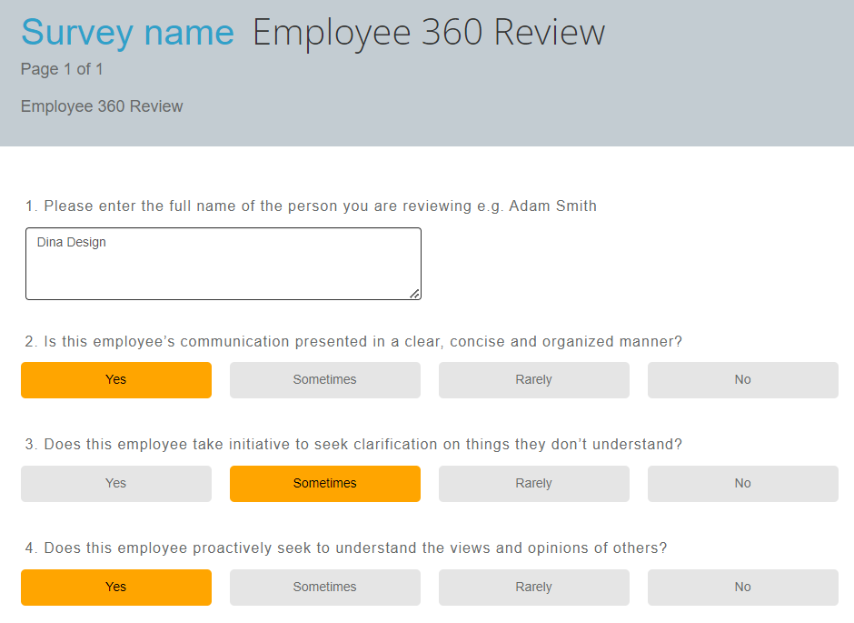Select "Rarely" for question 4
The height and width of the screenshot is (623, 854).
pos(533,587)
